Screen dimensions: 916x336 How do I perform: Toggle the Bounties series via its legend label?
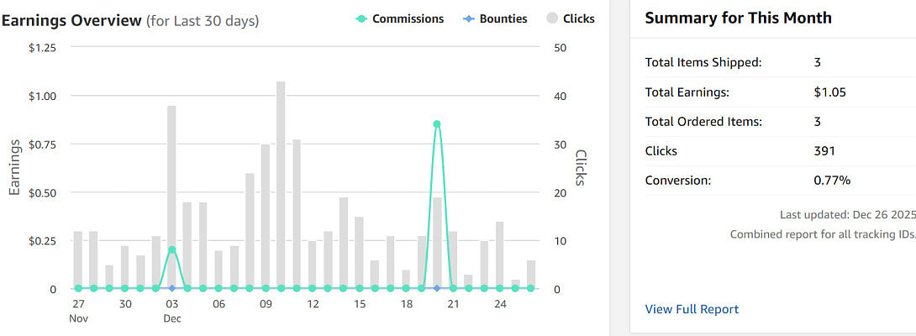pyautogui.click(x=503, y=18)
